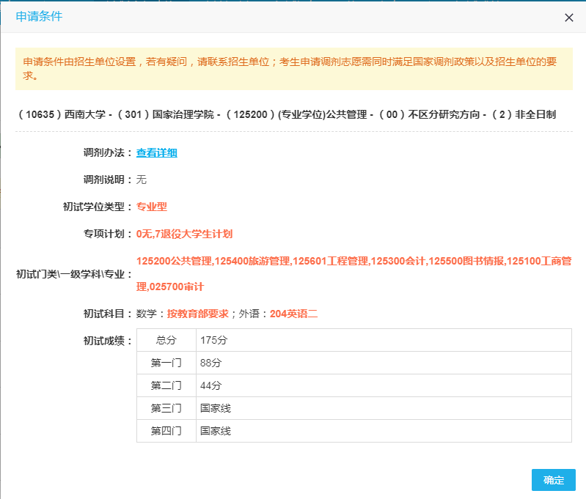
Task: Click the 44分 cell in 第二门 row
Action: click(x=210, y=385)
